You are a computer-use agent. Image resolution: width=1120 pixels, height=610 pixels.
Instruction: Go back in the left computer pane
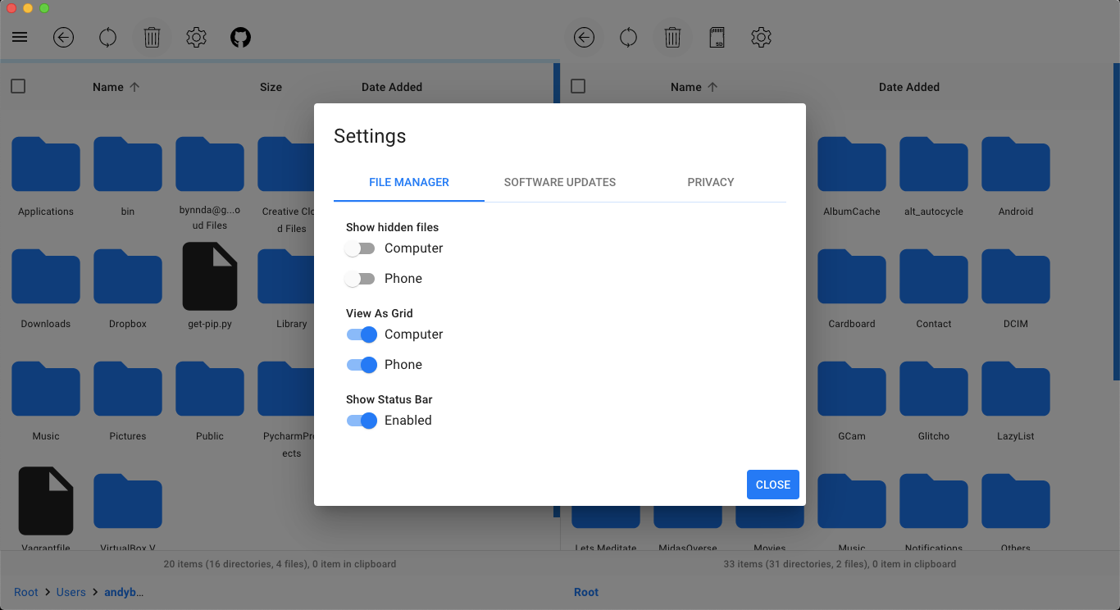pyautogui.click(x=63, y=37)
